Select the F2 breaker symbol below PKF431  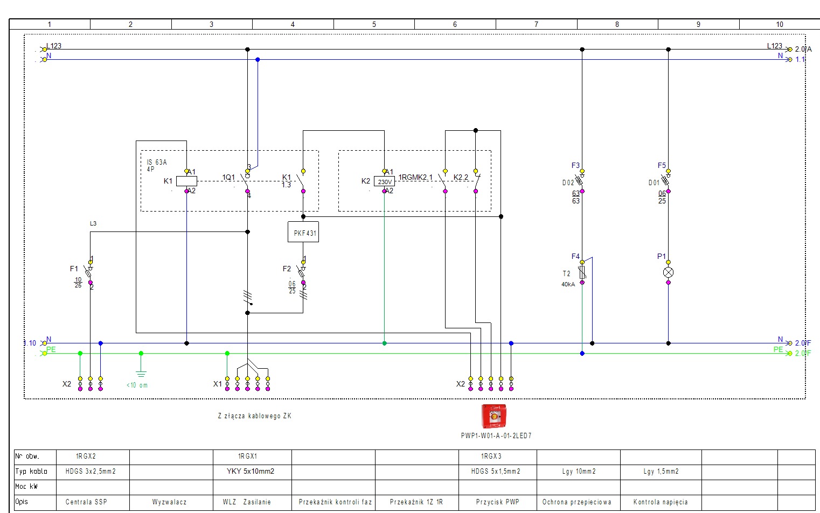(303, 272)
